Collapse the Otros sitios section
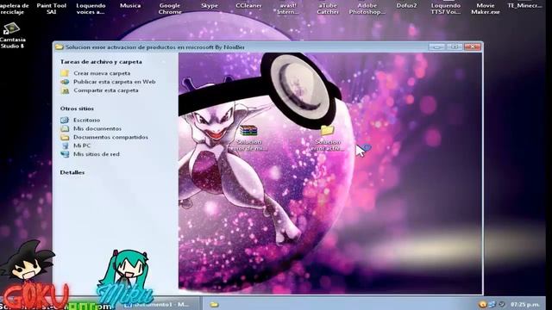This screenshot has width=552, height=310. tap(77, 108)
